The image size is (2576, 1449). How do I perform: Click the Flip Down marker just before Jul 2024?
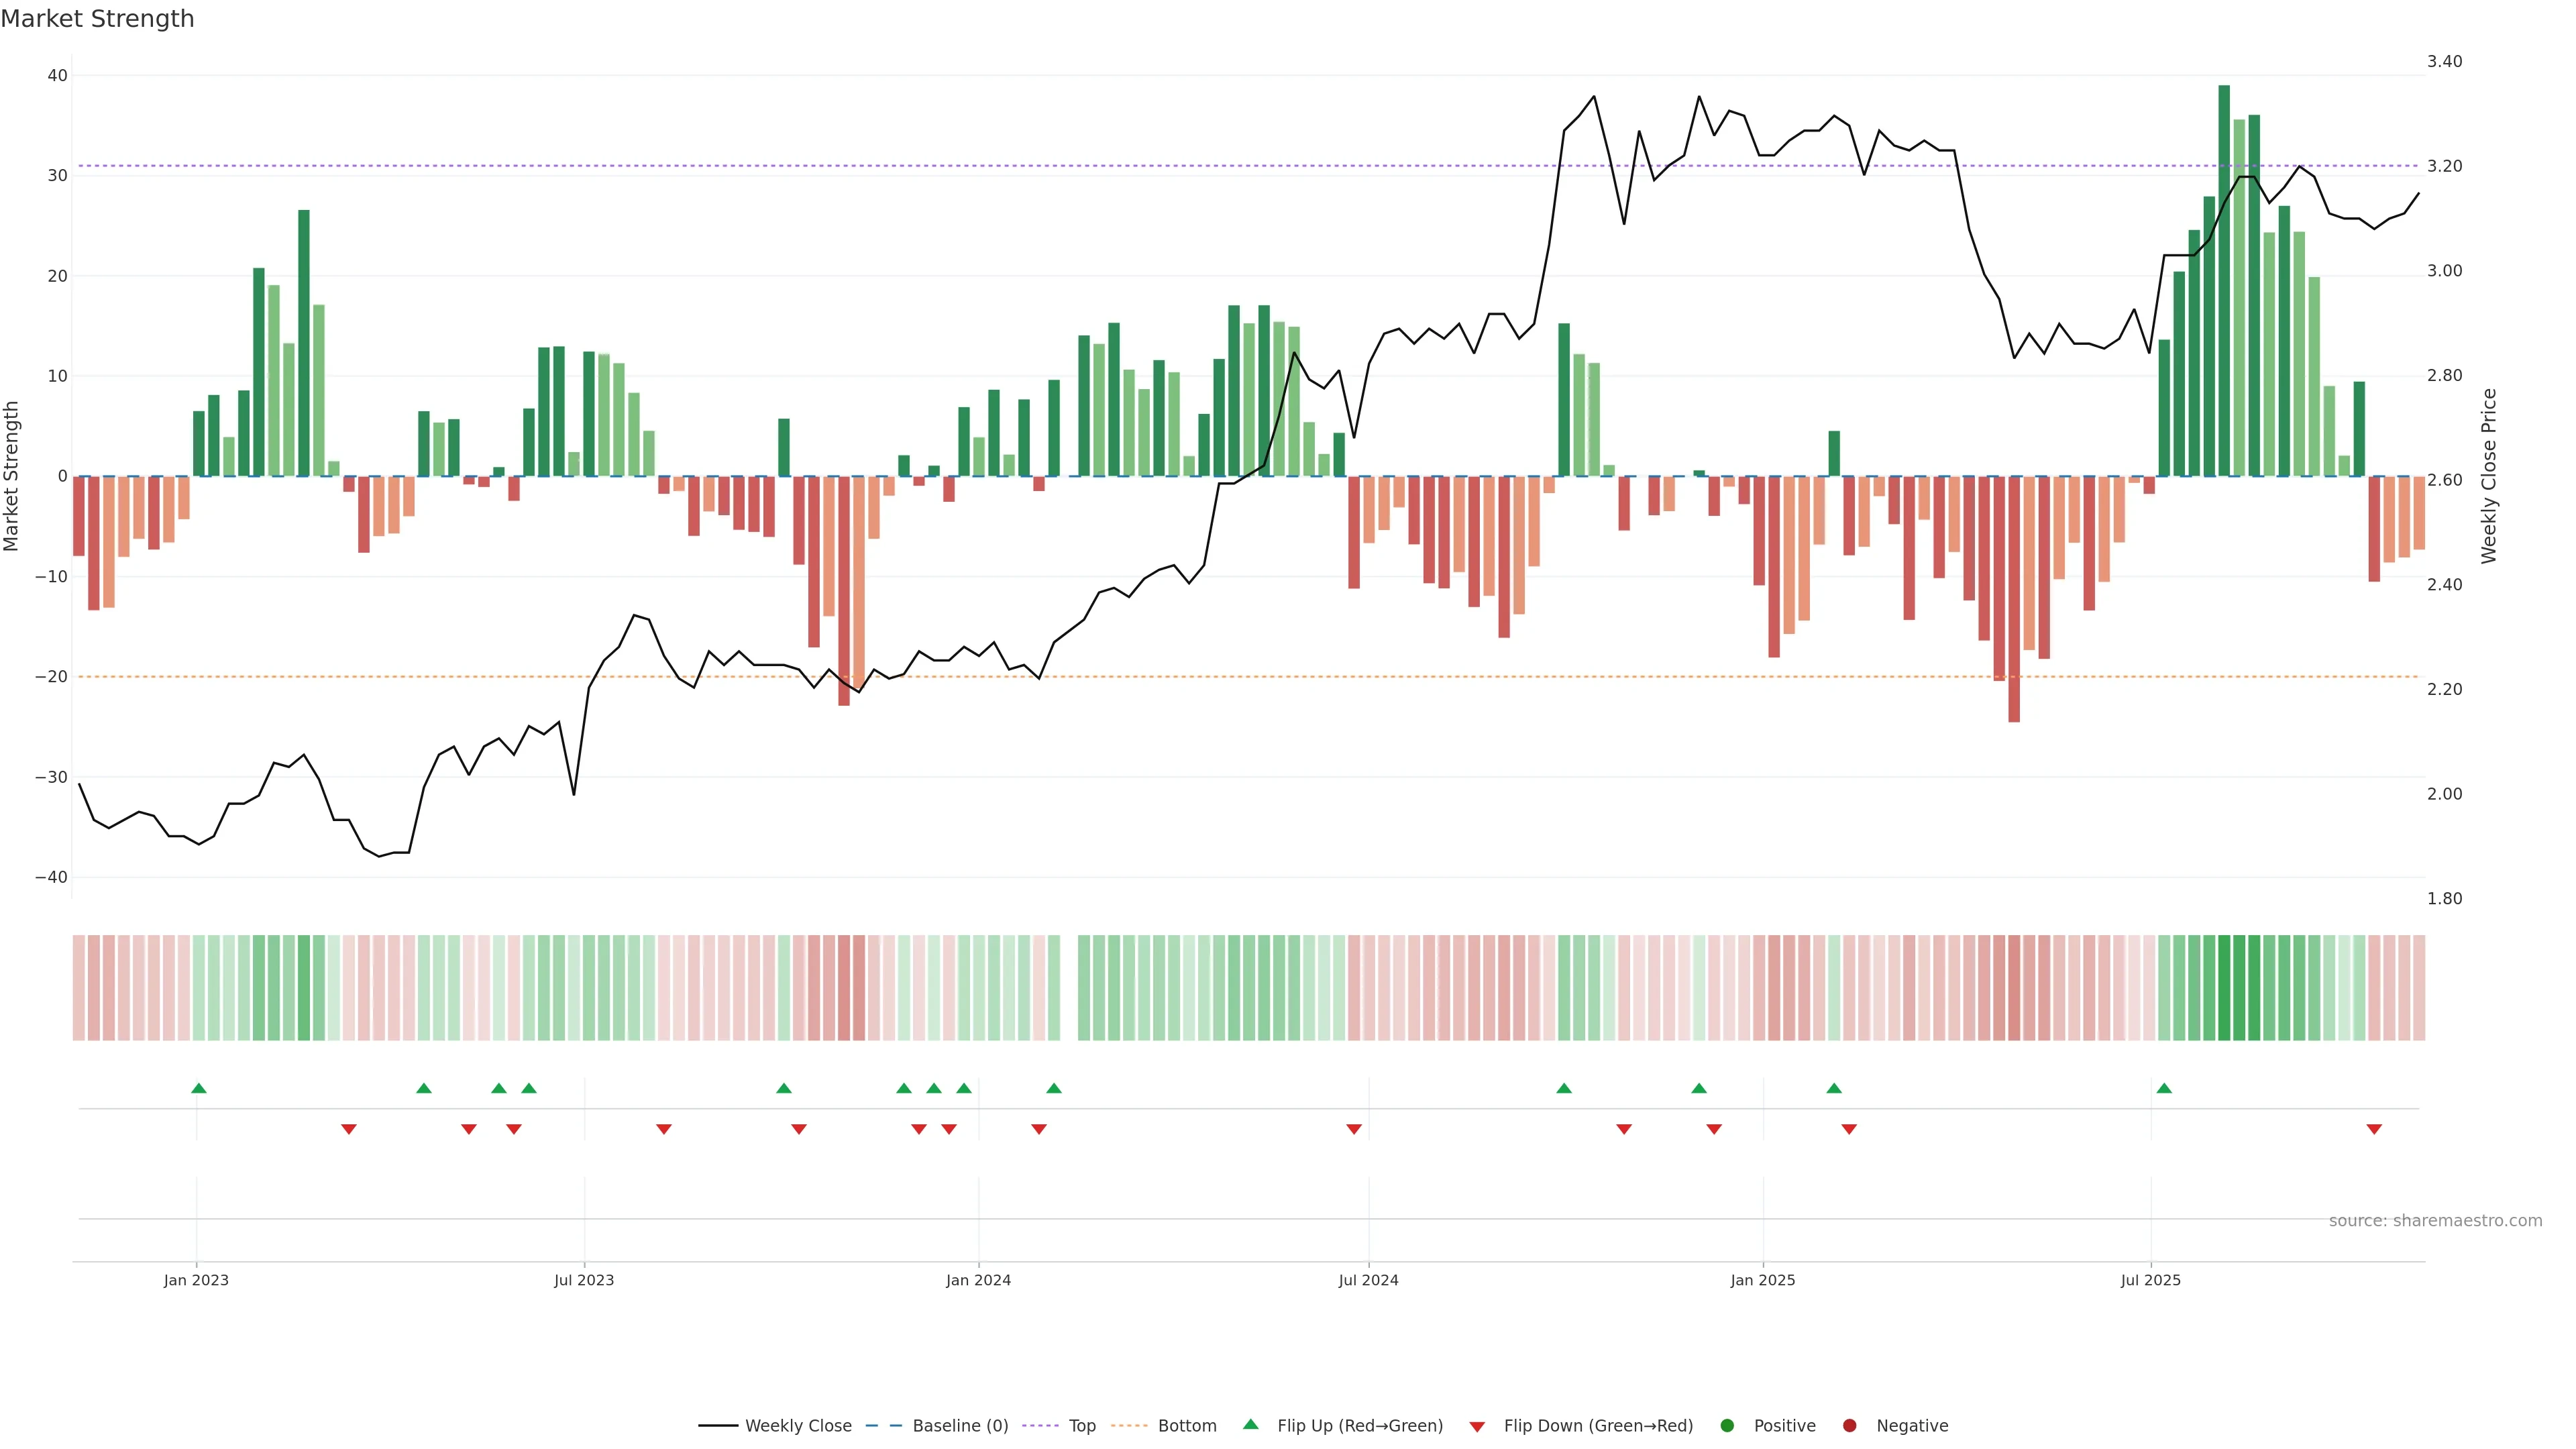(x=1354, y=1129)
